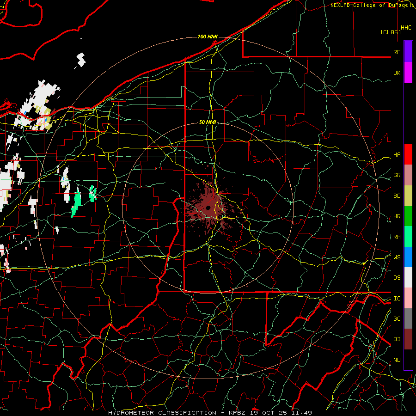Image resolution: width=416 pixels, height=416 pixels.
Task: Click the blue WS legend swatch
Action: 408,257
